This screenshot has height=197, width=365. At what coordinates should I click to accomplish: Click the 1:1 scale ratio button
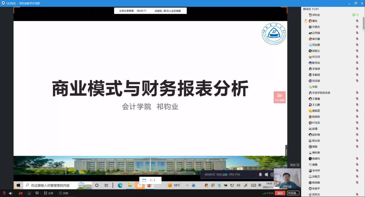tap(150, 180)
